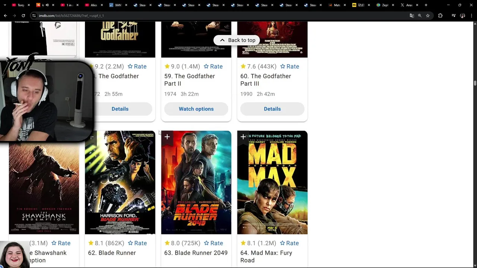Image resolution: width=477 pixels, height=268 pixels.
Task: Click the page vertical scrollbar thumb
Action: coord(475,83)
